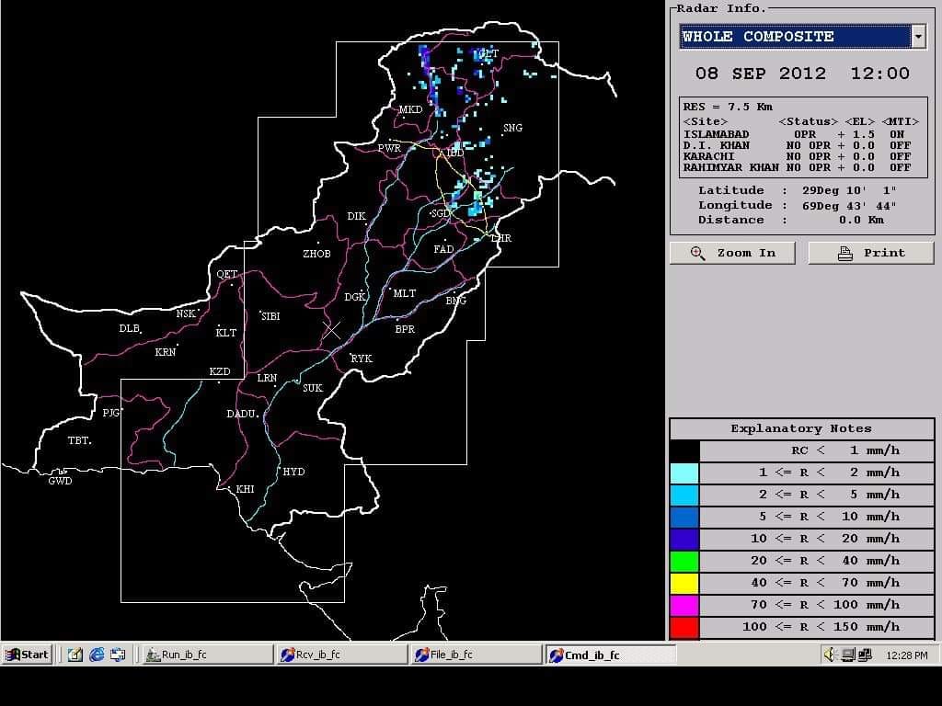Click the green 20-40 mm/h swatch
This screenshot has width=942, height=706.
click(x=684, y=561)
